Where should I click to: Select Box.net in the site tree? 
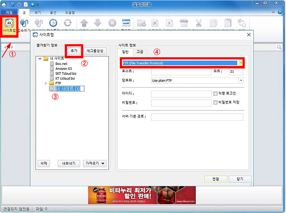point(61,64)
